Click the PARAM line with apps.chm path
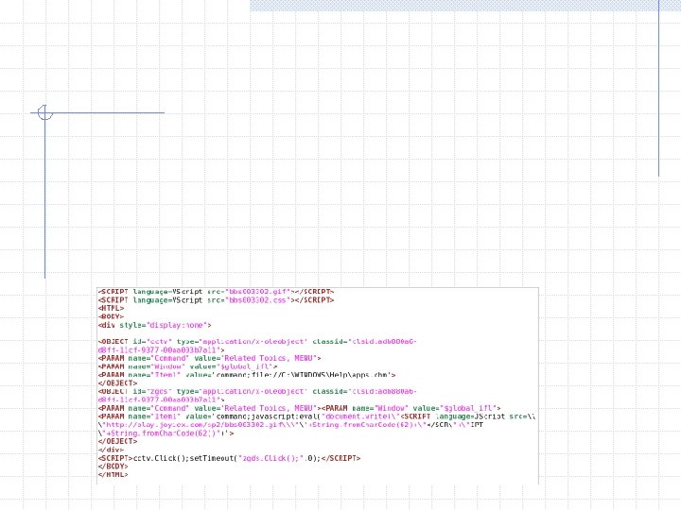 pos(247,375)
